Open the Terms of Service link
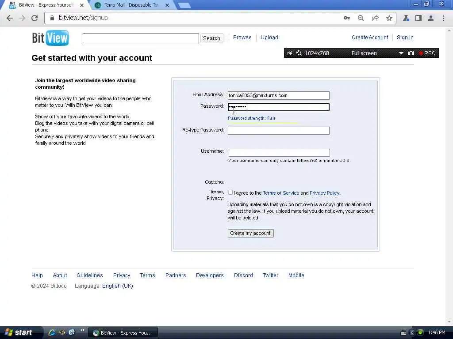The width and height of the screenshot is (453, 339). tap(281, 193)
